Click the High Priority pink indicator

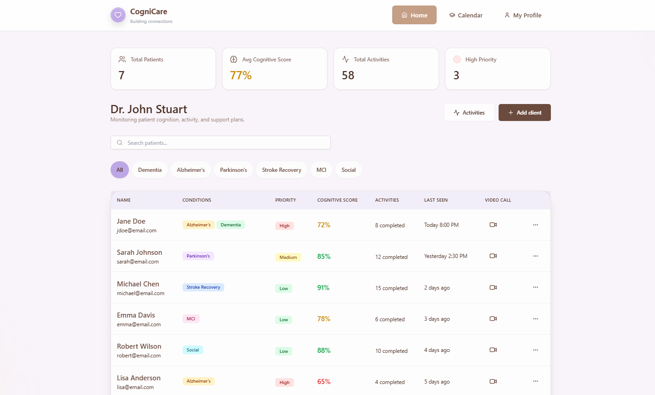tap(457, 60)
